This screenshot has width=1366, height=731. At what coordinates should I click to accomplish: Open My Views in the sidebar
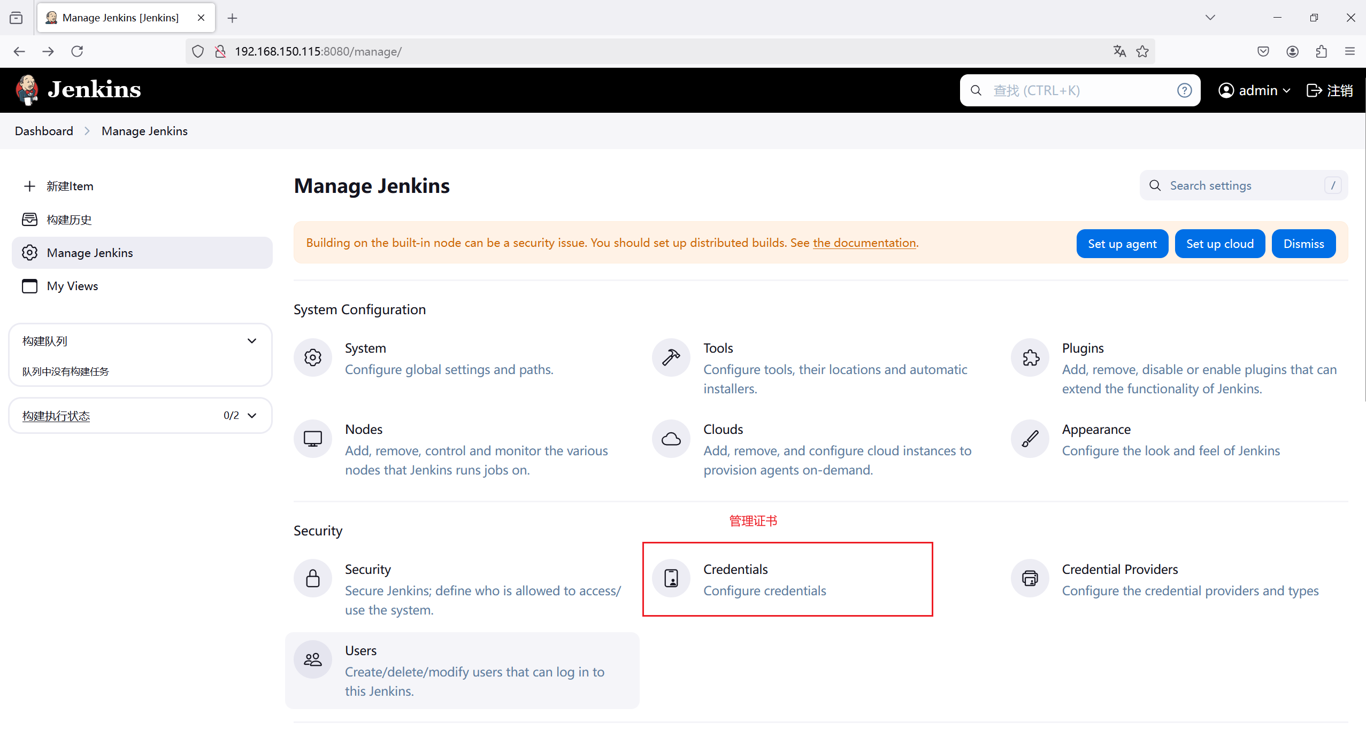pos(142,286)
